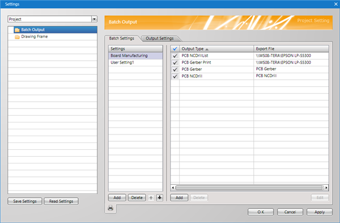This screenshot has width=340, height=223.
Task: Select the PCB NCDrill output type cell
Action: click(x=216, y=76)
